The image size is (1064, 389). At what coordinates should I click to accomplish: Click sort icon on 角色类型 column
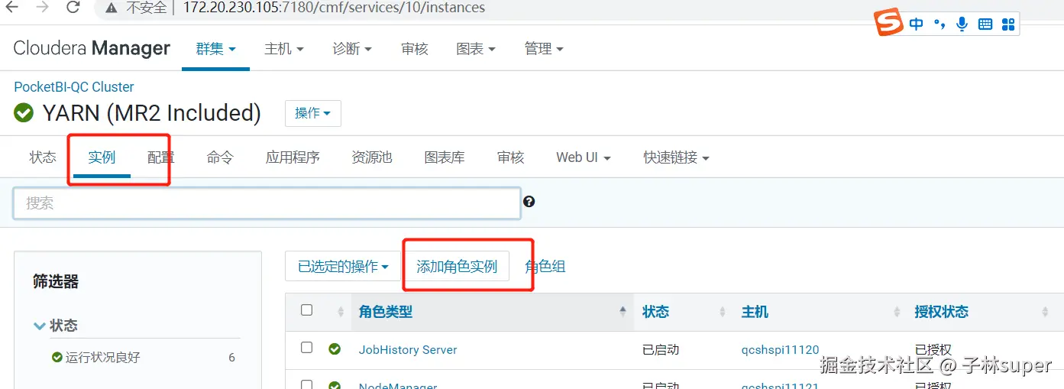[623, 312]
